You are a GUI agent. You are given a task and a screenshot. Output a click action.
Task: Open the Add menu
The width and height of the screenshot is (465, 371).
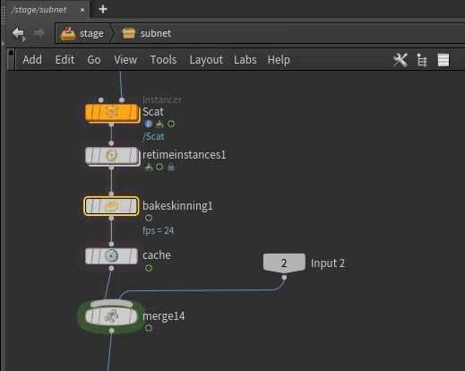32,60
